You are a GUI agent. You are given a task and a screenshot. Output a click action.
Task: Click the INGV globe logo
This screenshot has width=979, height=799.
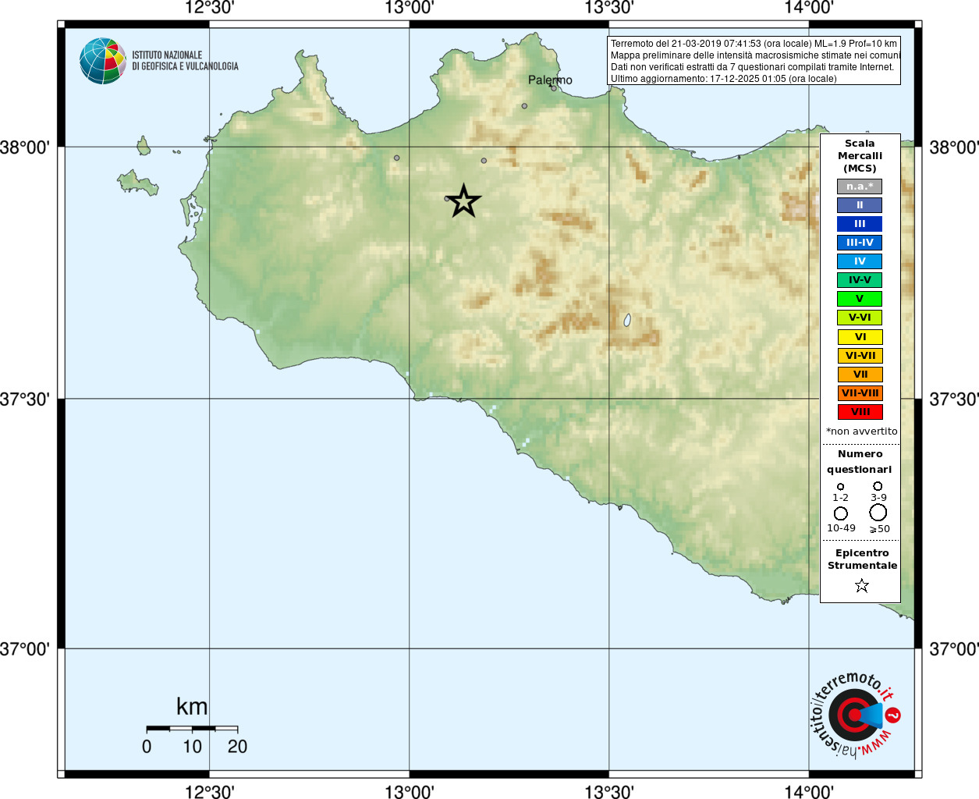pyautogui.click(x=103, y=61)
